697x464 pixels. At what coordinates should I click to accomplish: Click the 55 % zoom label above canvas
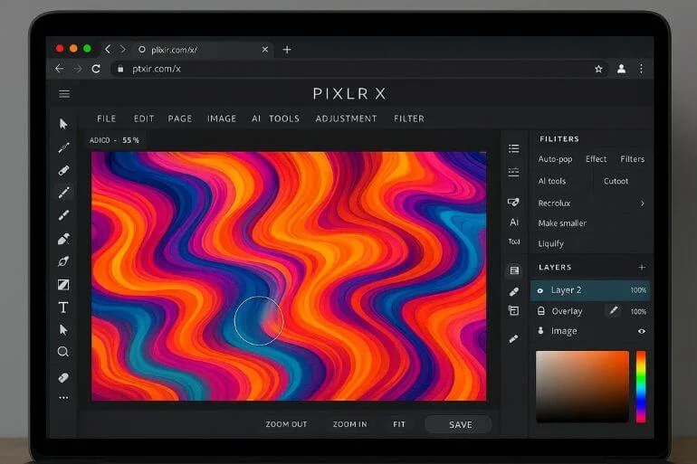coord(130,140)
